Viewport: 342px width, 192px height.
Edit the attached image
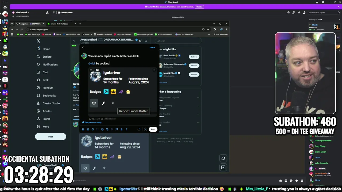(x=97, y=70)
